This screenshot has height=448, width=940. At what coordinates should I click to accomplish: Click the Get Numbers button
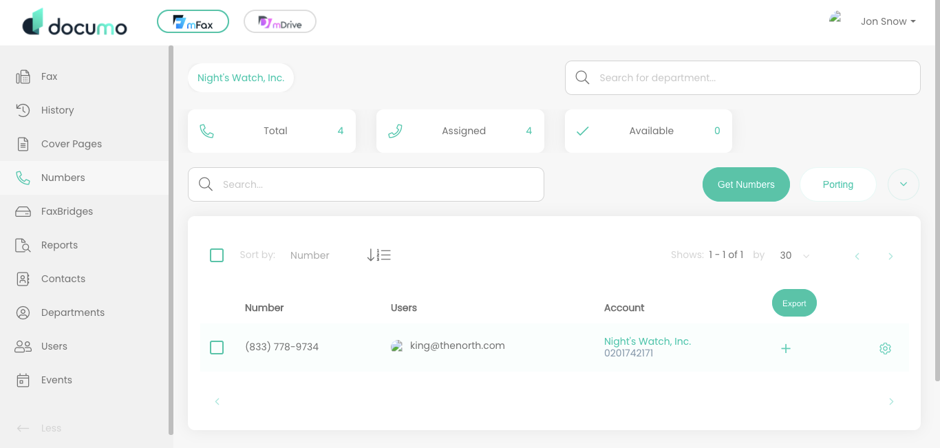coord(746,184)
